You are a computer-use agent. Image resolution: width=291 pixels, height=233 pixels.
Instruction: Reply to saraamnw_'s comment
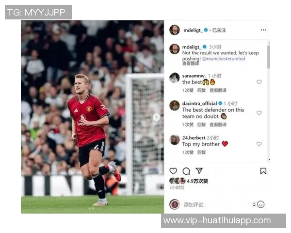click(201, 90)
